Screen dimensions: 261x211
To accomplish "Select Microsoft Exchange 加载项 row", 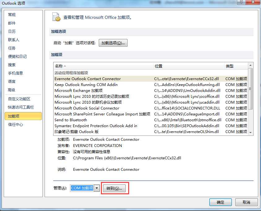I will [x=151, y=91].
